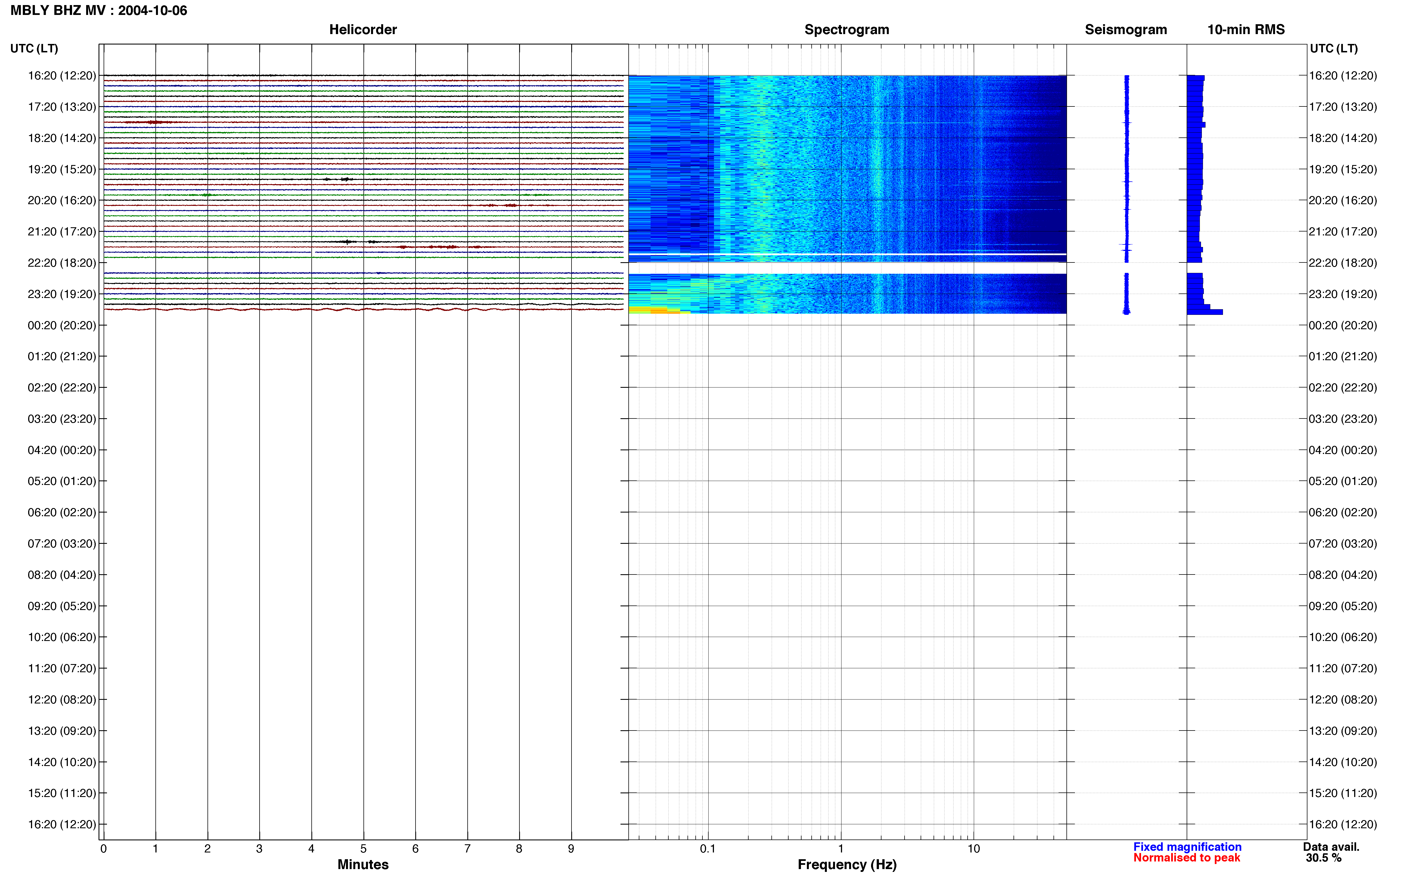Click left time label 10:20 (06:20)
Image resolution: width=1413 pixels, height=884 pixels.
pos(62,637)
